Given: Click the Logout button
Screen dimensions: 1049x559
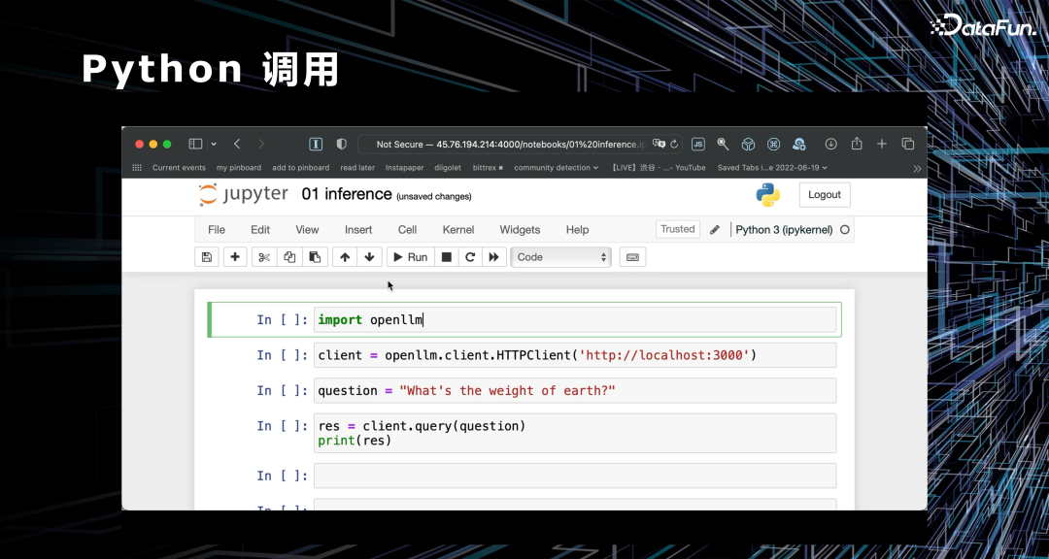Looking at the screenshot, I should tap(824, 194).
